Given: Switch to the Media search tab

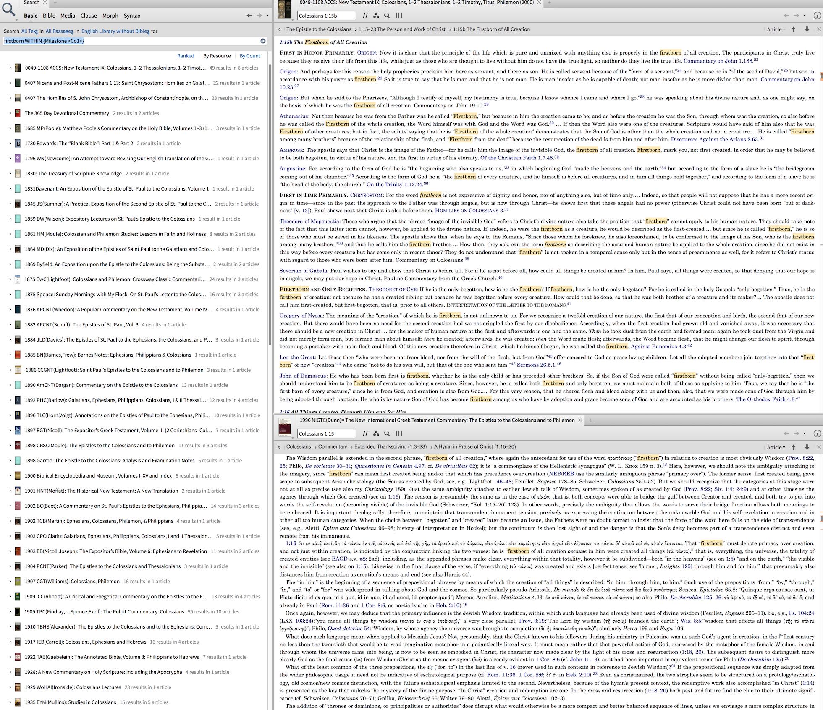Looking at the screenshot, I should pos(68,16).
